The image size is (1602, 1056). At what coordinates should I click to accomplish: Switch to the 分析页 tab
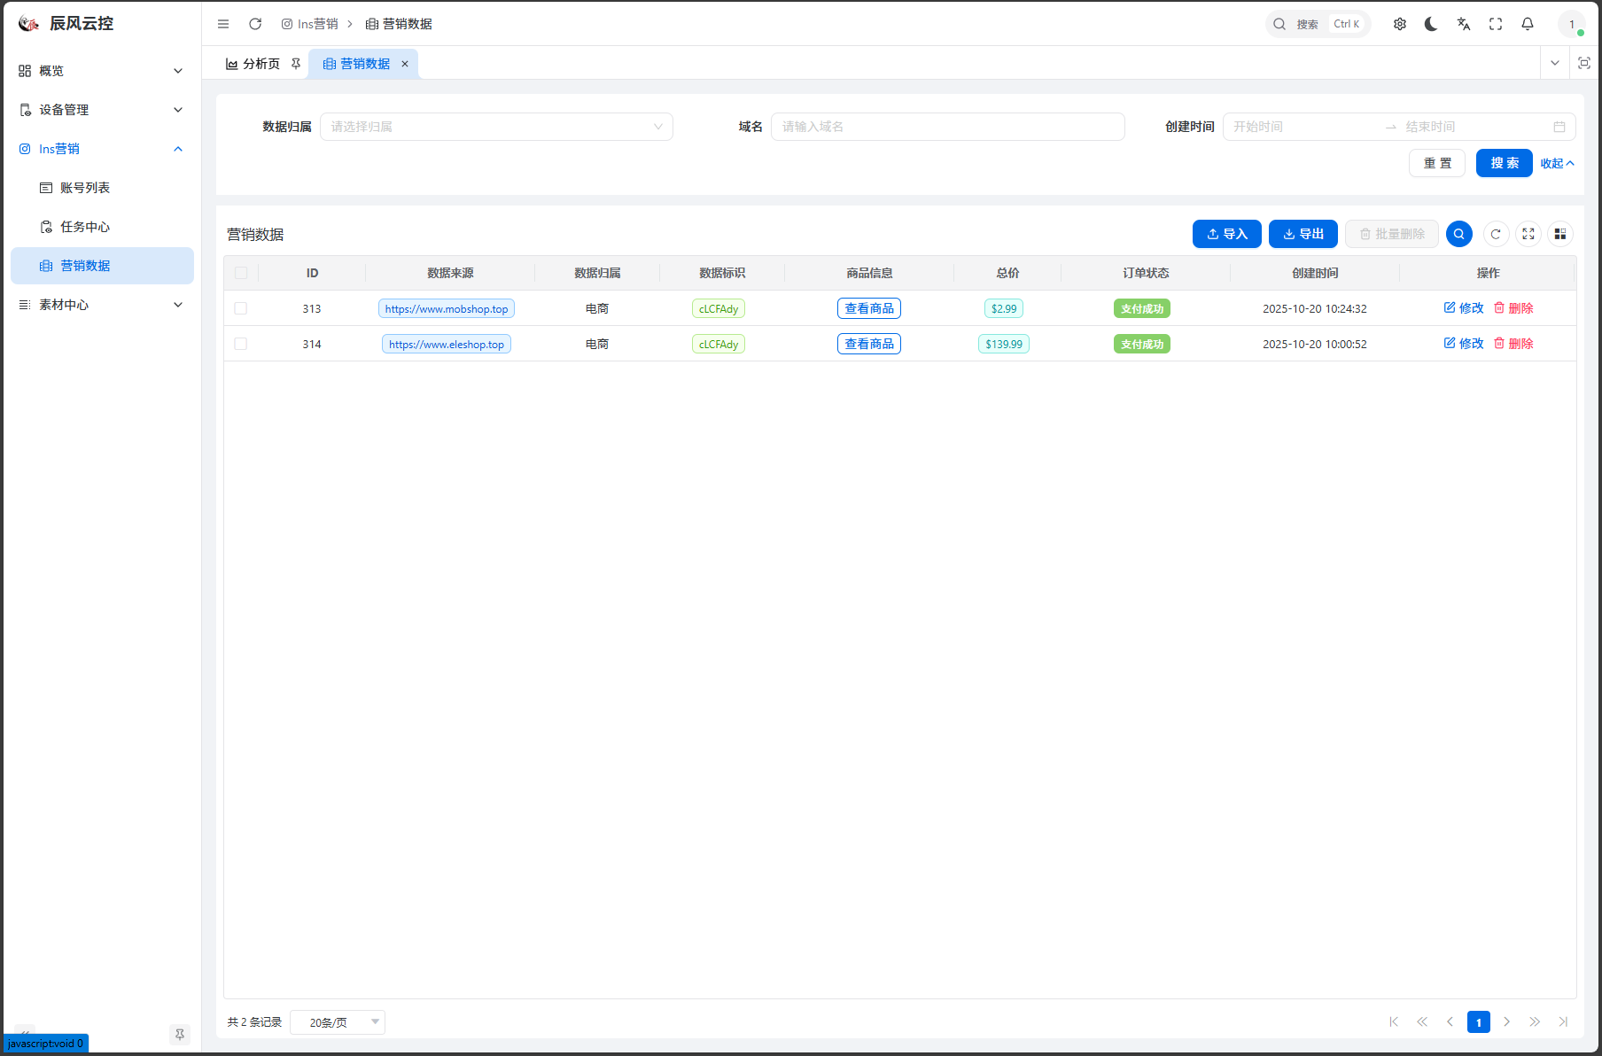click(x=253, y=64)
